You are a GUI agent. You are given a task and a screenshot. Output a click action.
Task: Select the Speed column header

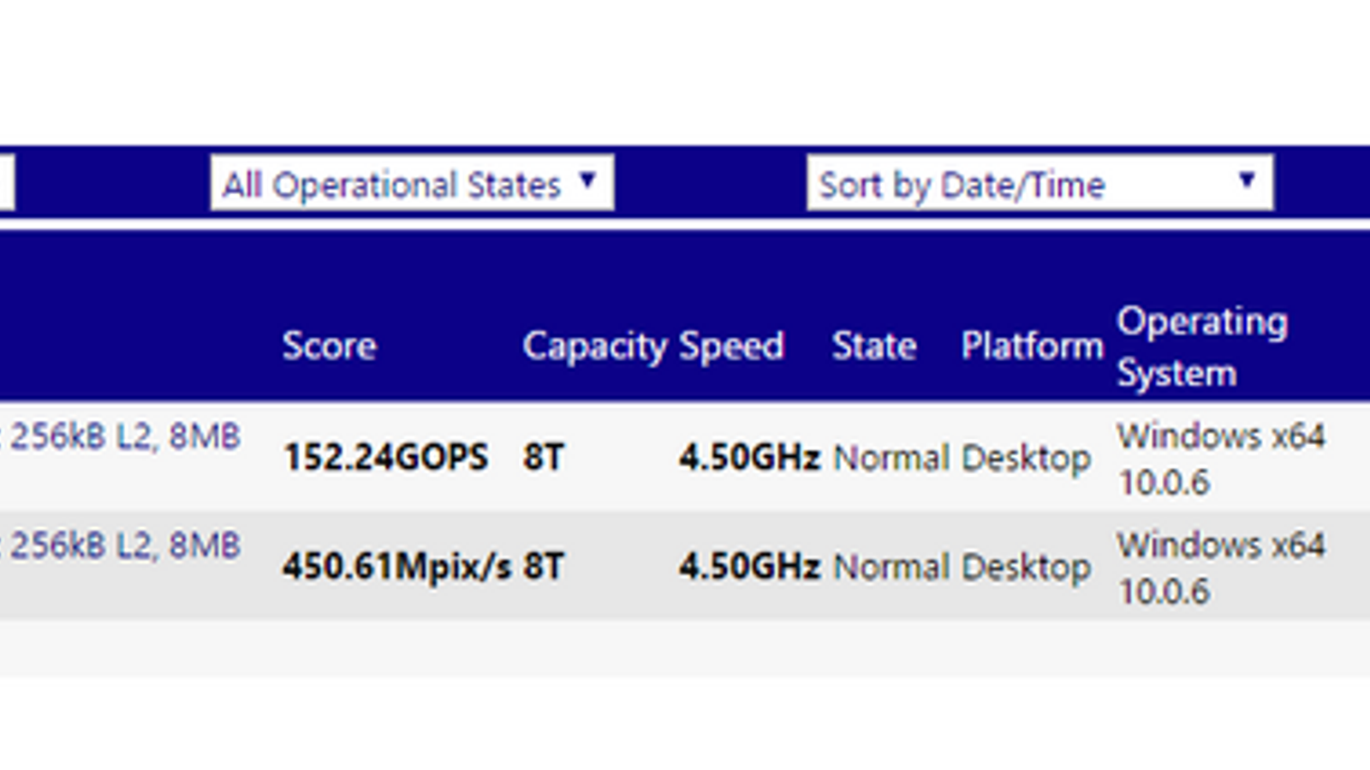[x=731, y=346]
